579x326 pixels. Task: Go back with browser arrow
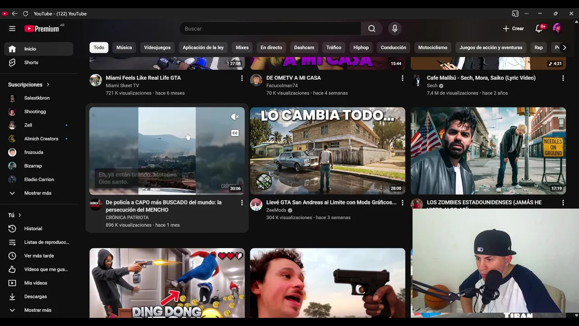14,14
